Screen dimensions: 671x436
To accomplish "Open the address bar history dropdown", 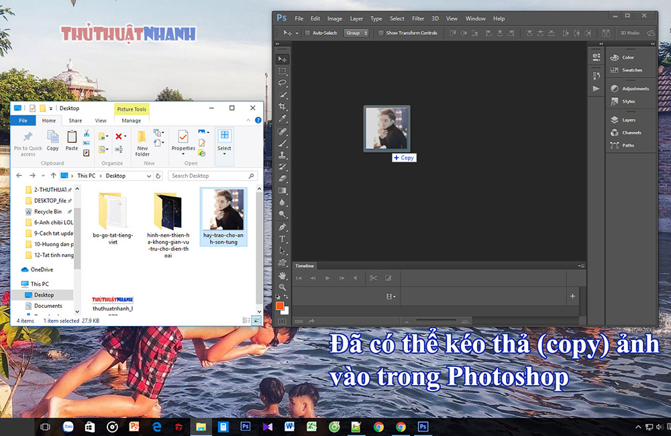I will click(149, 176).
